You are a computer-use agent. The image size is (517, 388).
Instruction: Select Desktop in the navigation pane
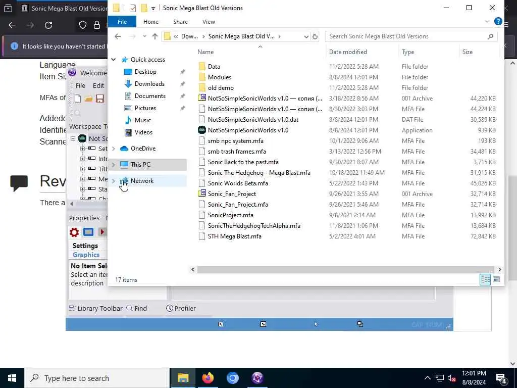145,72
